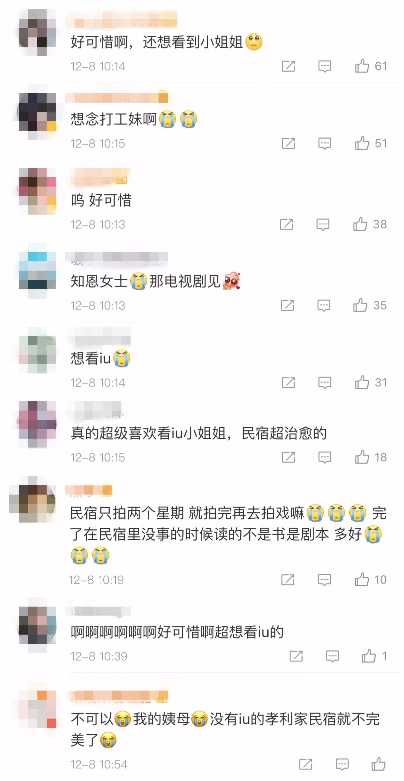The width and height of the screenshot is (404, 781).
Task: Reply to the comment with 61 likes
Action: (x=325, y=66)
